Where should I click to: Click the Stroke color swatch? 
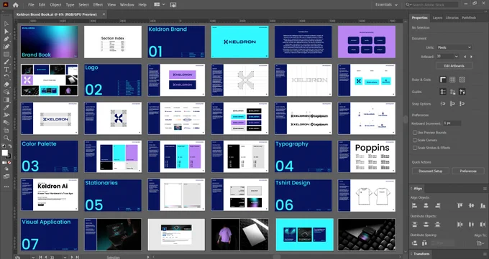[9, 156]
